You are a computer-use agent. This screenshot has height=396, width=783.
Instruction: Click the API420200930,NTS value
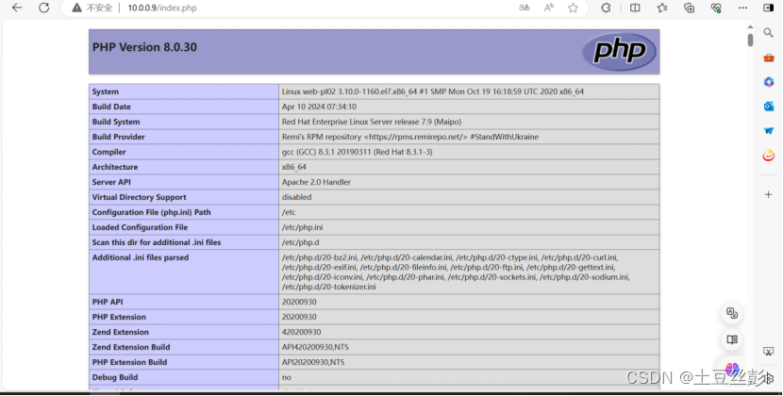pyautogui.click(x=315, y=347)
